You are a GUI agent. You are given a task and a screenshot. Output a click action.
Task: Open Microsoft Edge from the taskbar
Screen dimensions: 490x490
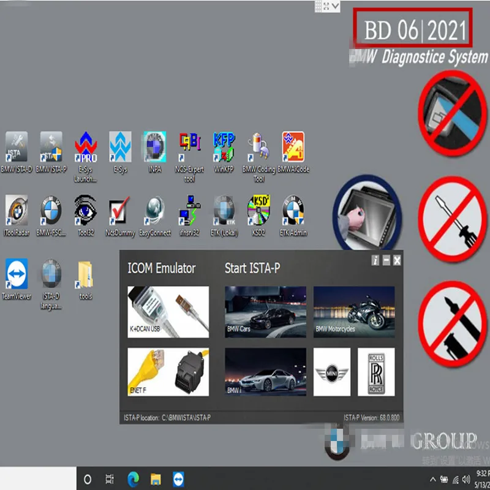[x=134, y=479]
